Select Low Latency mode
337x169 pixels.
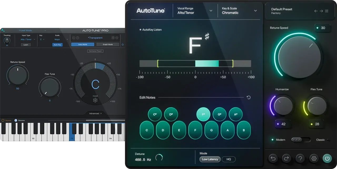[x=210, y=159]
